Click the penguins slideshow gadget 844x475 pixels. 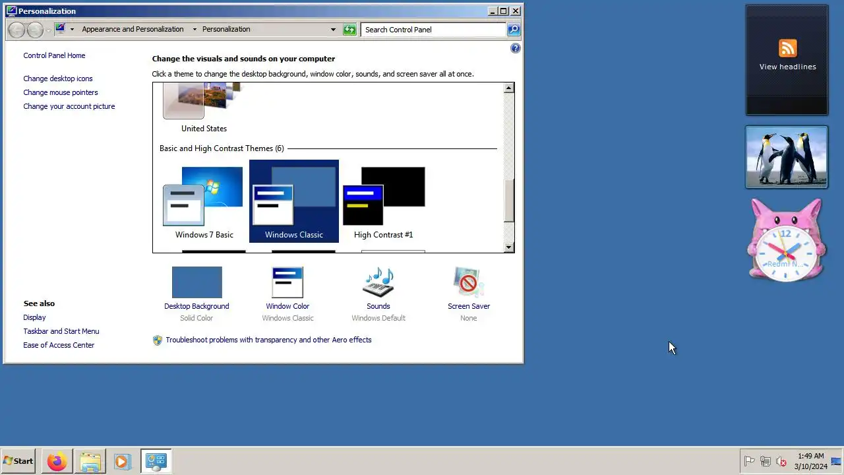(x=787, y=157)
